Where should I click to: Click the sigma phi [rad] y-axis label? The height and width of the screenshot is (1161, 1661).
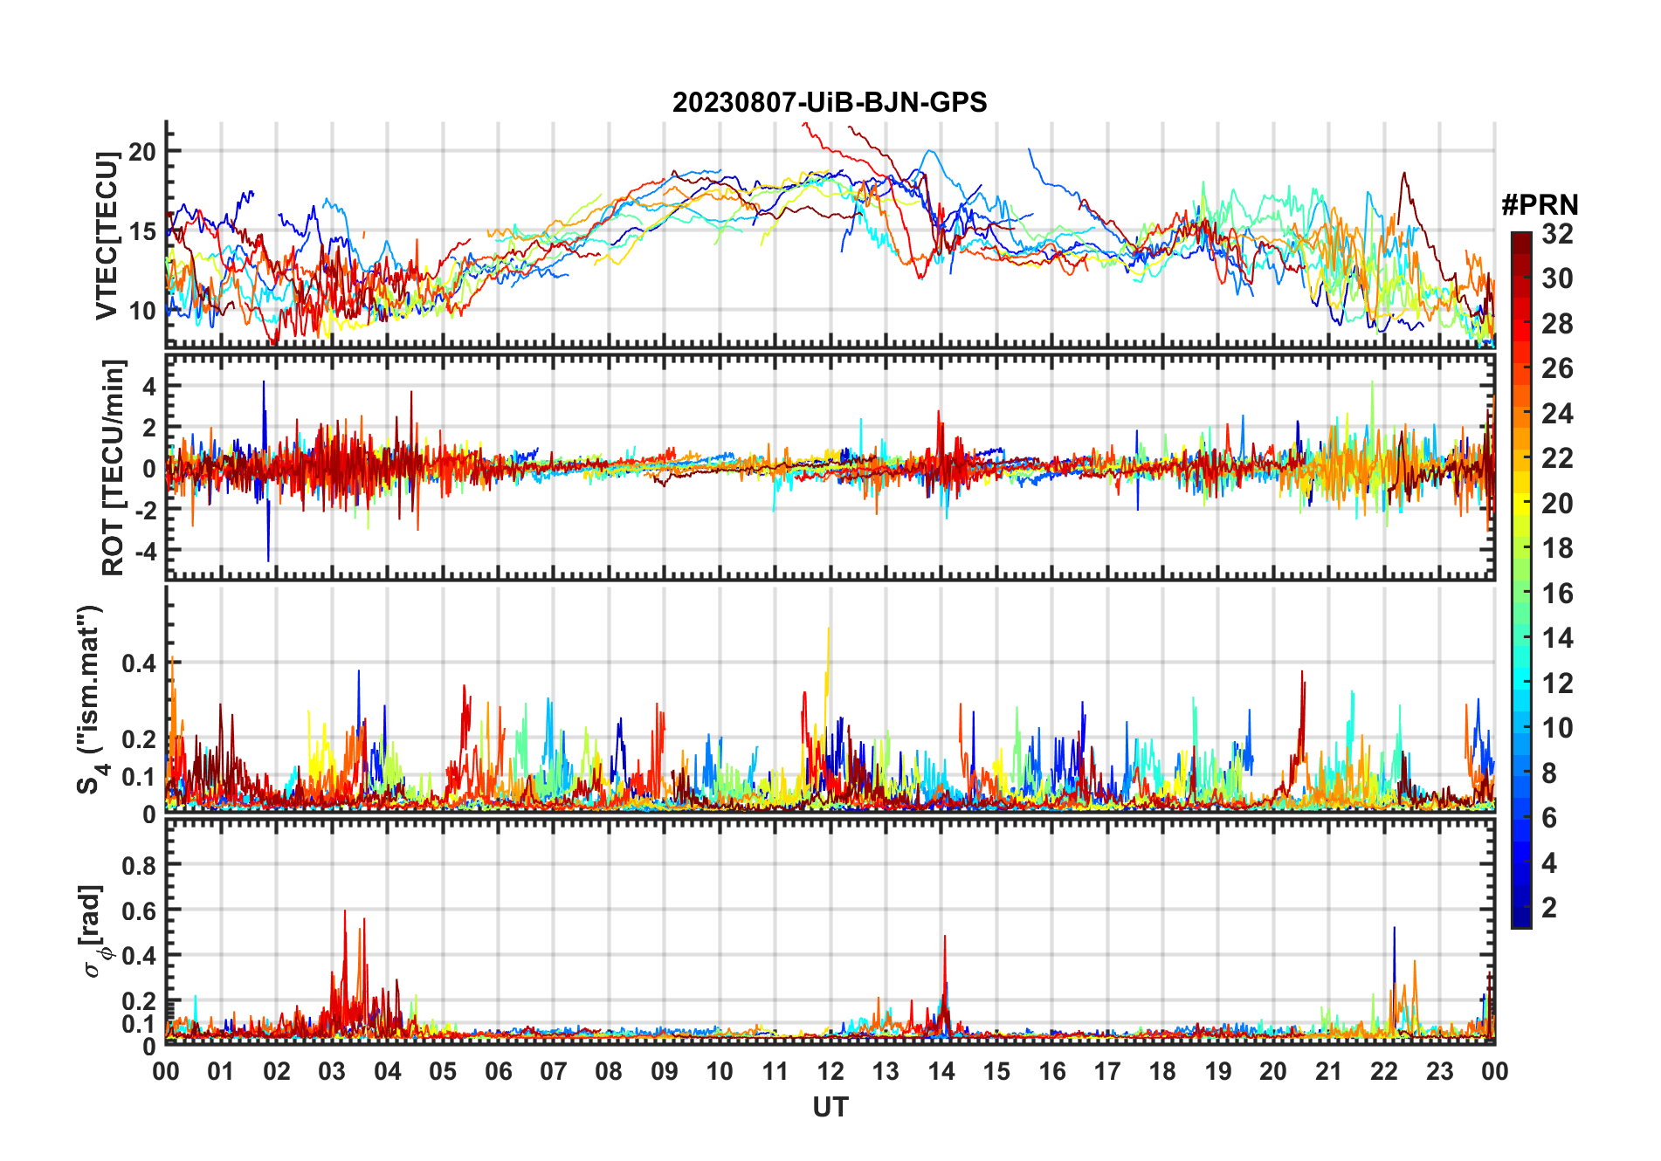pos(96,931)
